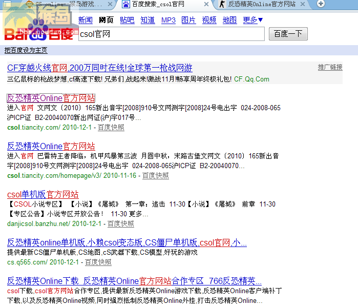Screen dimensions: 358x307
Task: Open the 贴吧 search category
Action: [127, 20]
